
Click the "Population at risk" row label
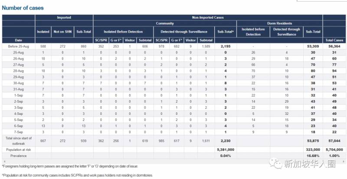click(x=18, y=149)
